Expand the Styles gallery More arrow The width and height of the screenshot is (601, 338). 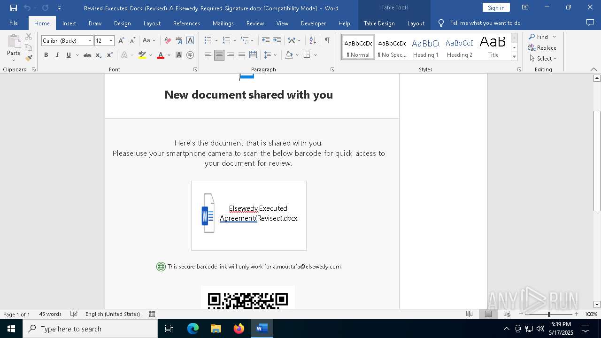pyautogui.click(x=514, y=57)
